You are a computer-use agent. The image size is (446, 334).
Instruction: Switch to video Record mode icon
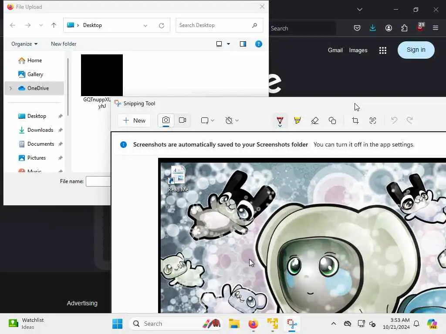tap(182, 120)
